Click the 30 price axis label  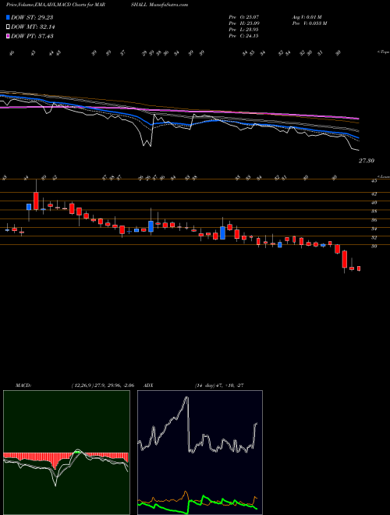[374, 247]
